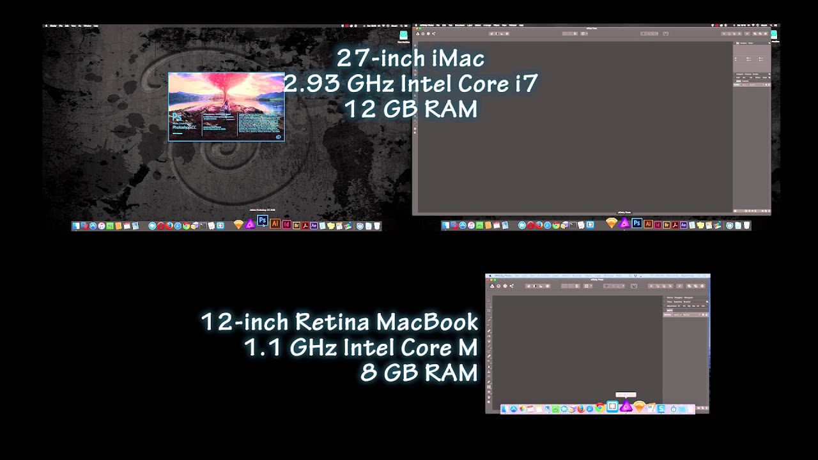Open History tab in MacBook Affinity panel
Image resolution: width=818 pixels, height=460 pixels.
coord(670,298)
